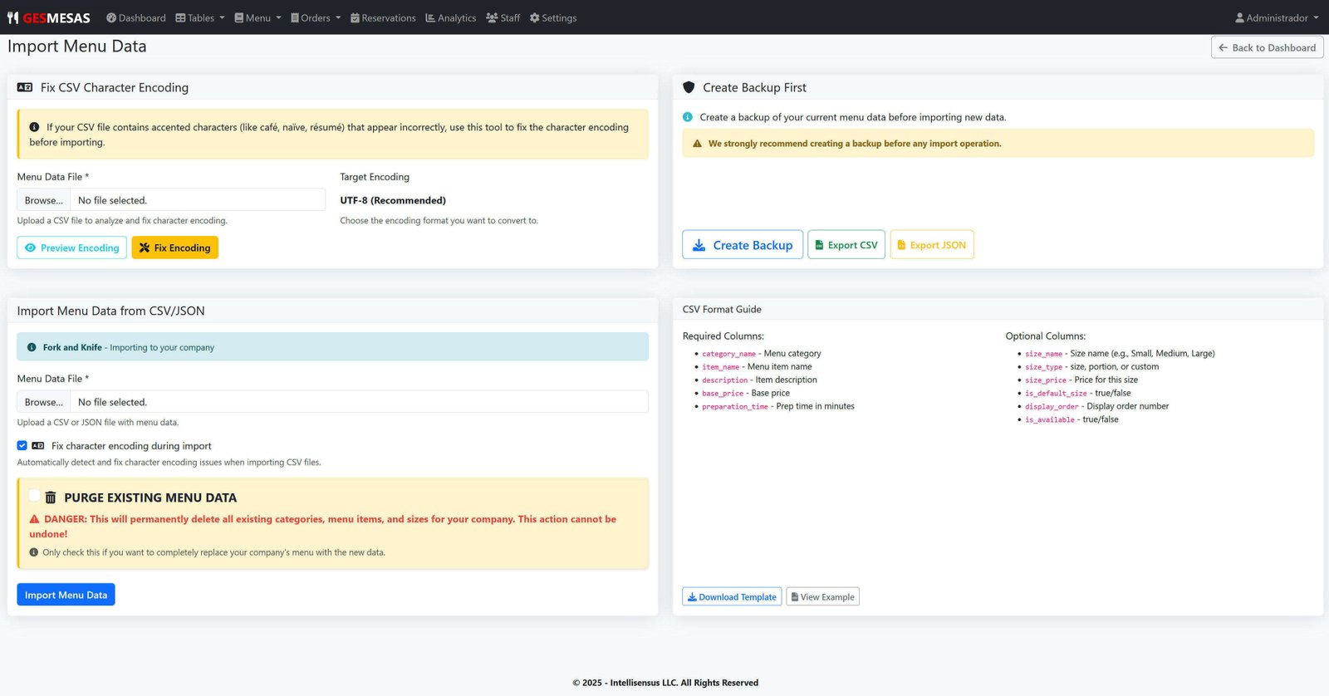Expand the Menu dropdown in navbar
1329x696 pixels.
tap(257, 17)
